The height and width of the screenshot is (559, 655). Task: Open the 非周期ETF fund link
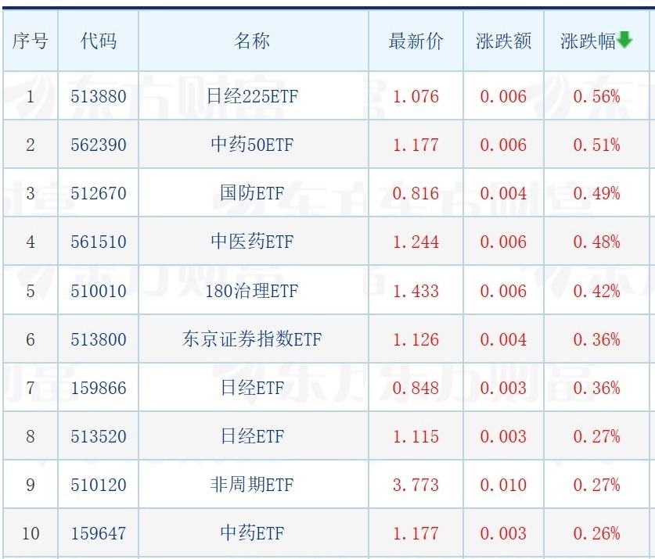pyautogui.click(x=252, y=485)
